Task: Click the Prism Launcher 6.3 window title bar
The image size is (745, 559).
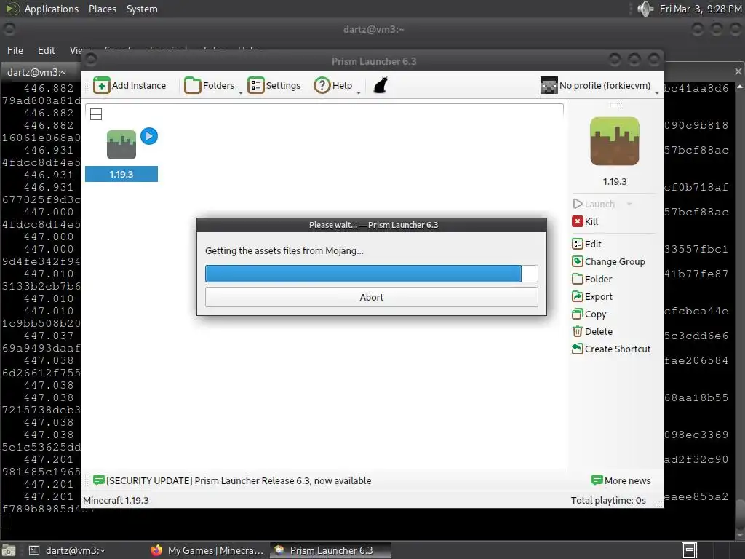Action: click(373, 61)
